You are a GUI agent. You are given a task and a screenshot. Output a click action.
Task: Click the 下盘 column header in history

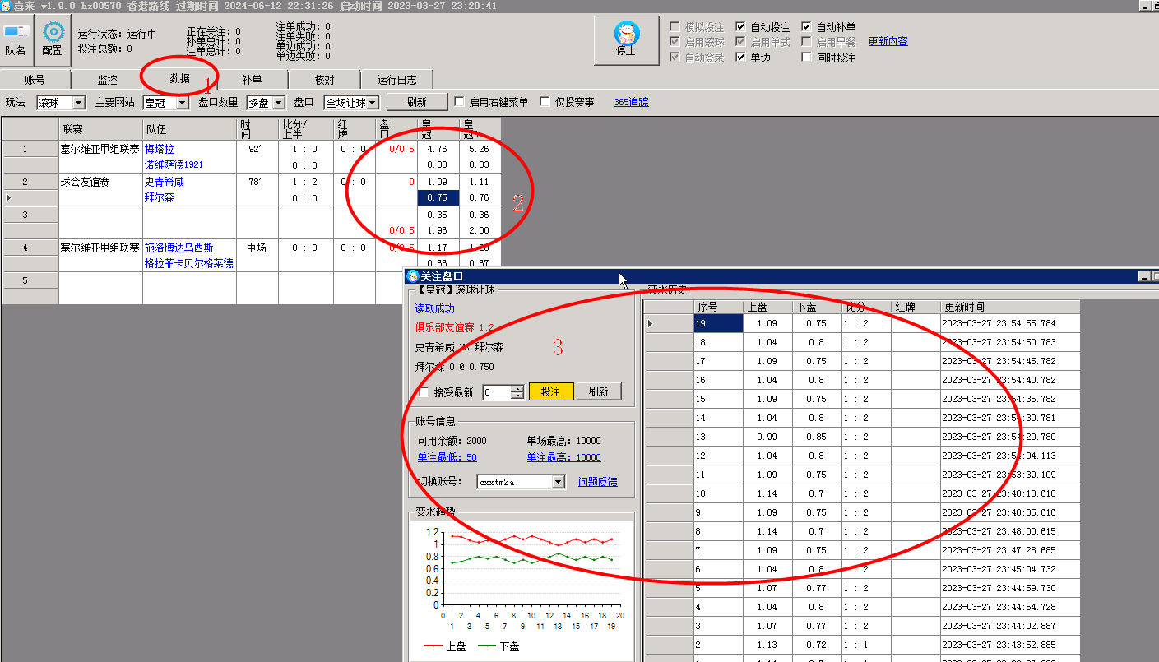coord(817,307)
